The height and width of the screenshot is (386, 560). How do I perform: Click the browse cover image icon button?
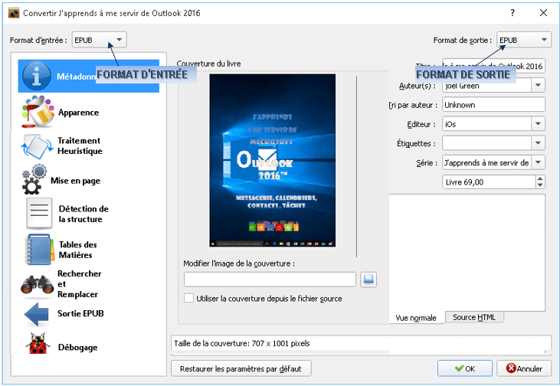click(368, 280)
